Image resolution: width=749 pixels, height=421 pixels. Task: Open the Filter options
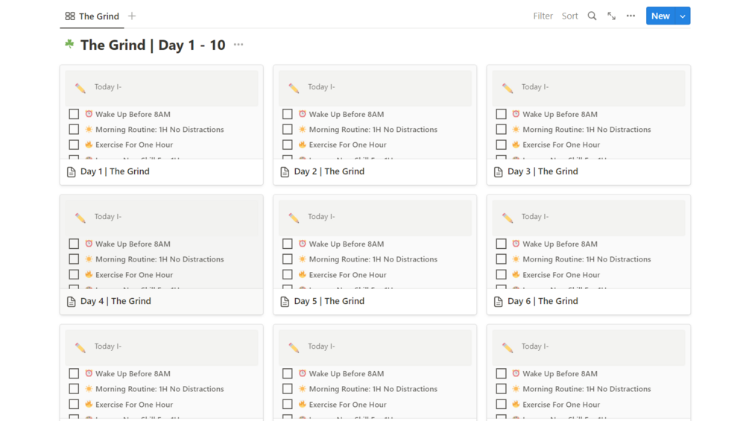tap(543, 16)
